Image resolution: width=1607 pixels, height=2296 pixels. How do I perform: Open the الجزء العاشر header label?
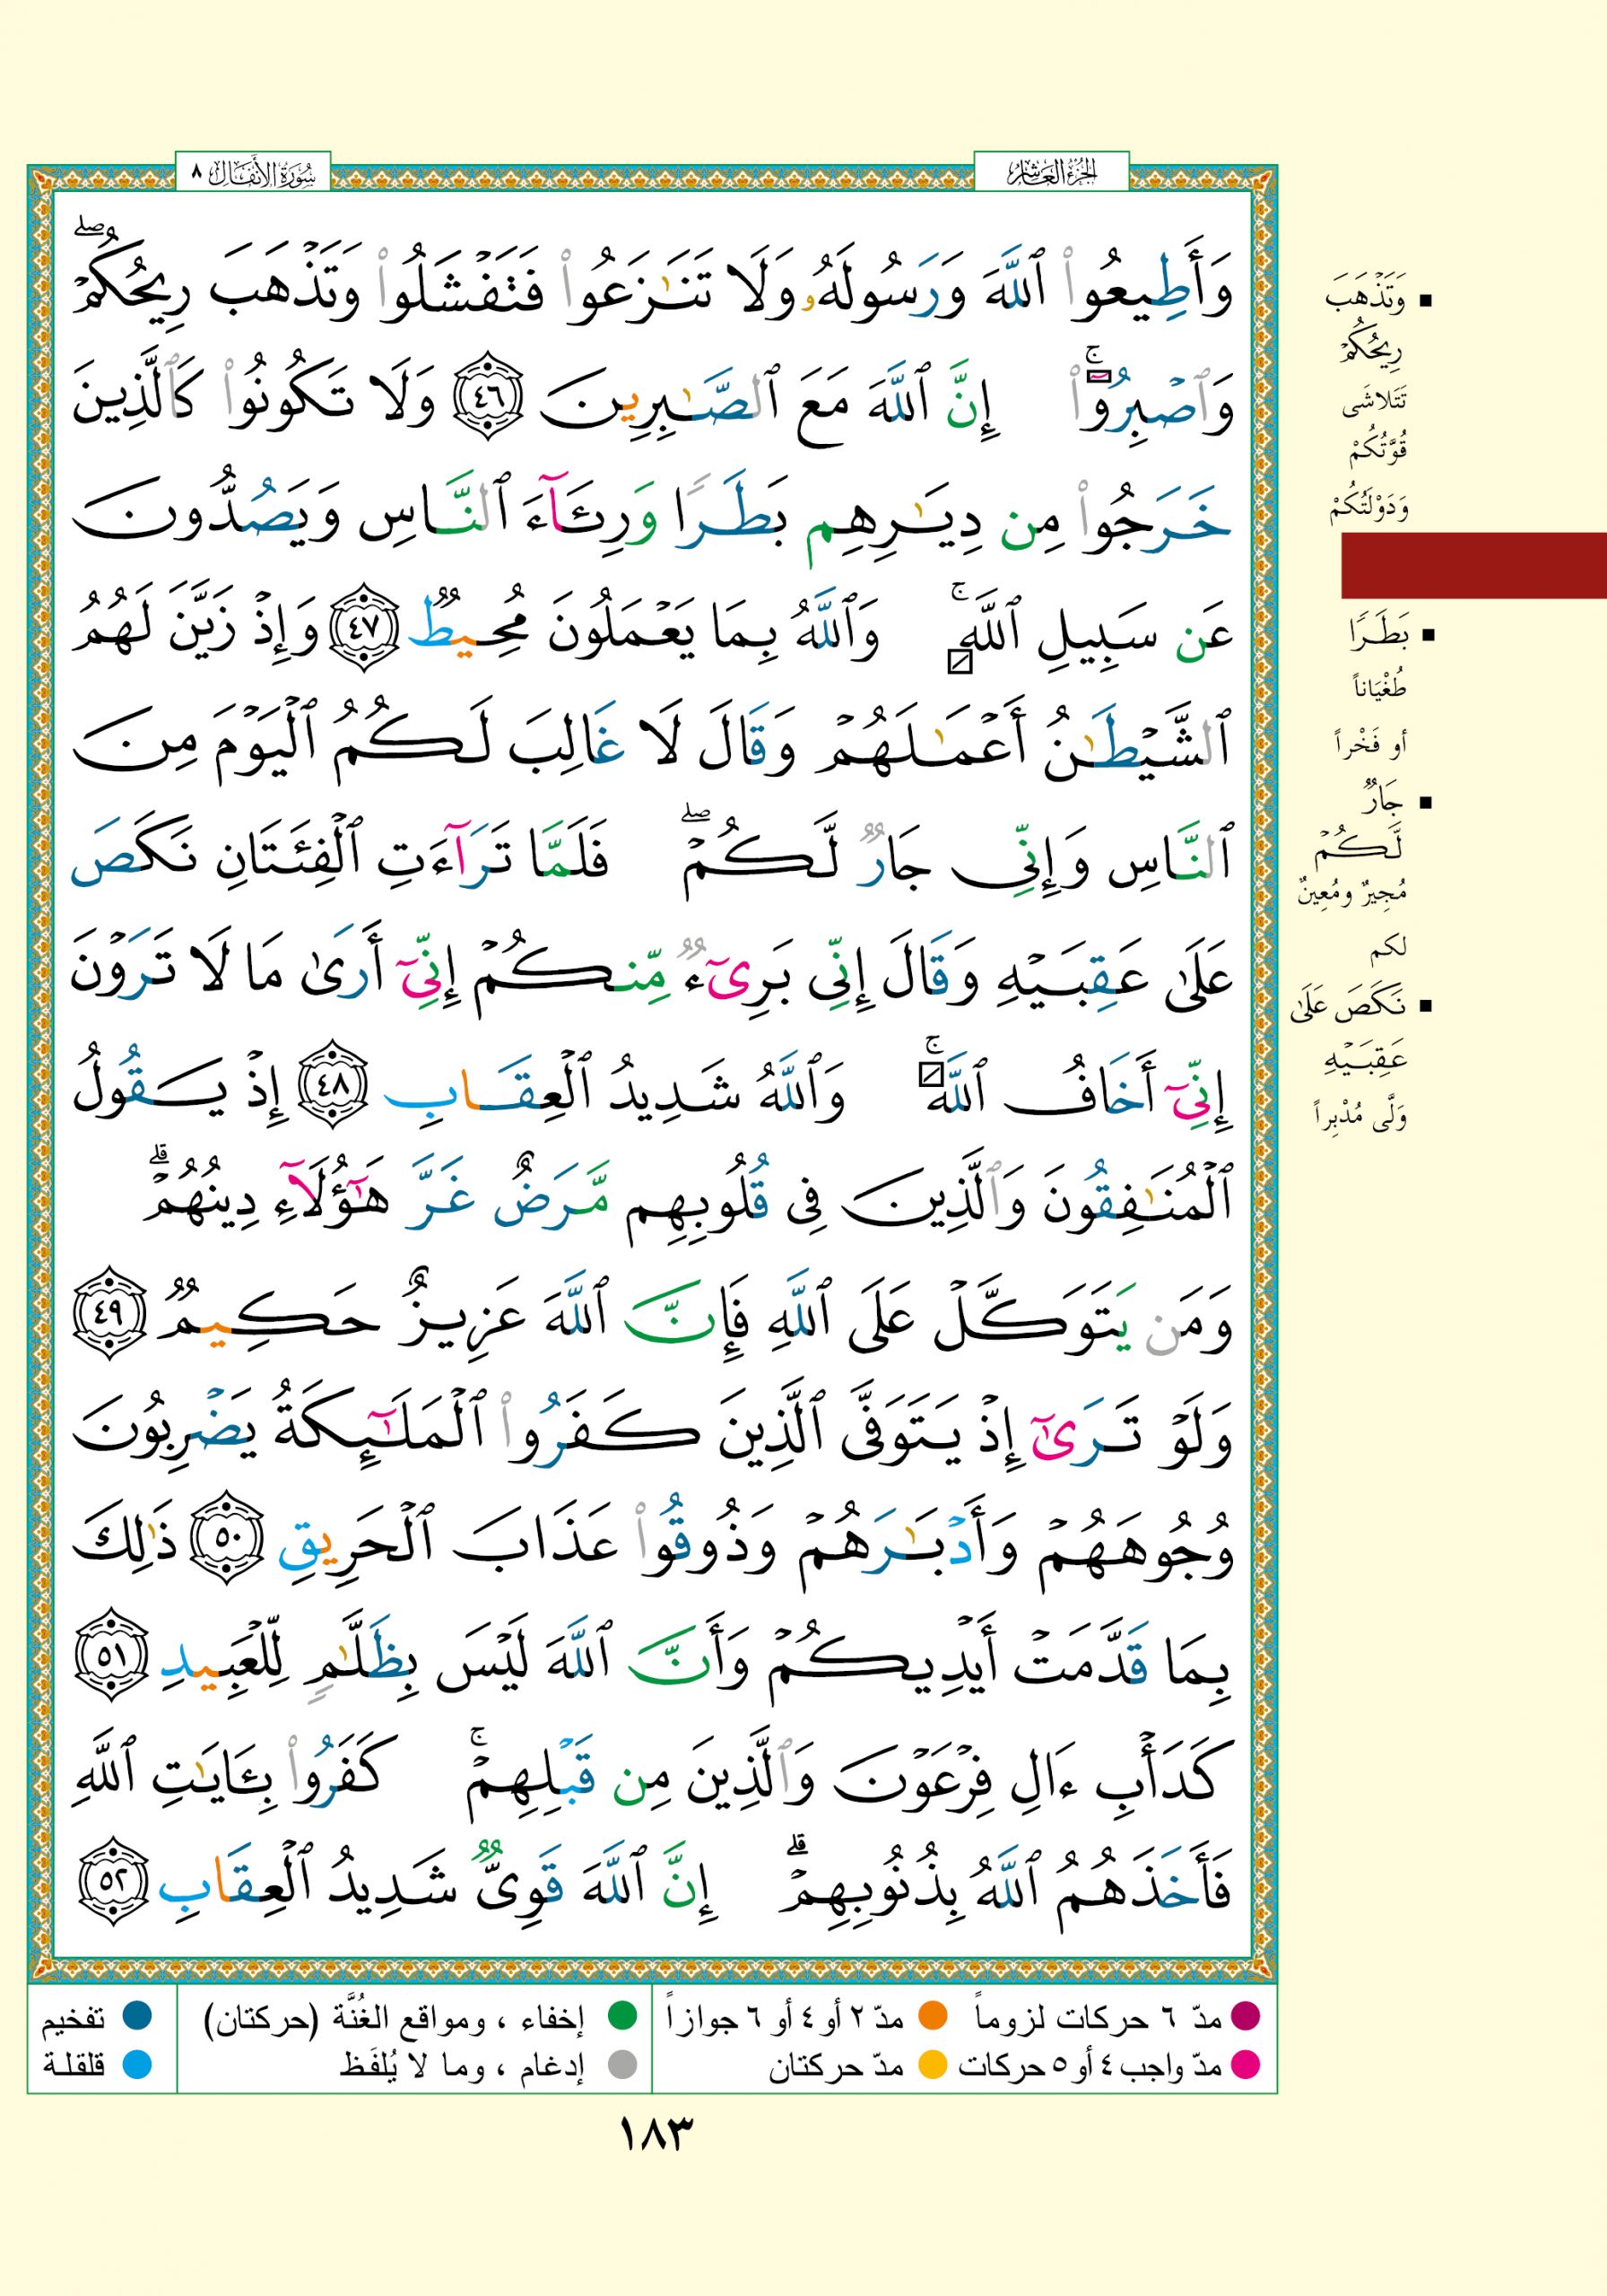coord(1051,174)
